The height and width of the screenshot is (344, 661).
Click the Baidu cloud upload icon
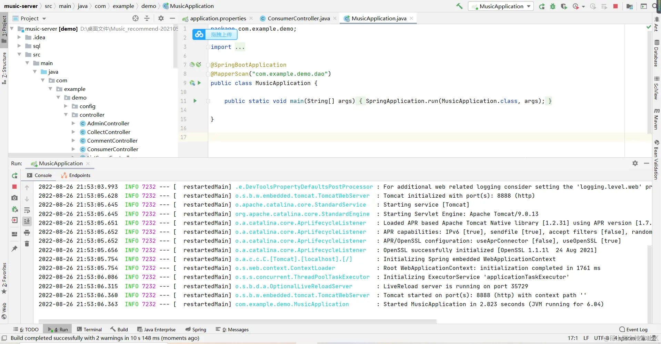click(199, 34)
